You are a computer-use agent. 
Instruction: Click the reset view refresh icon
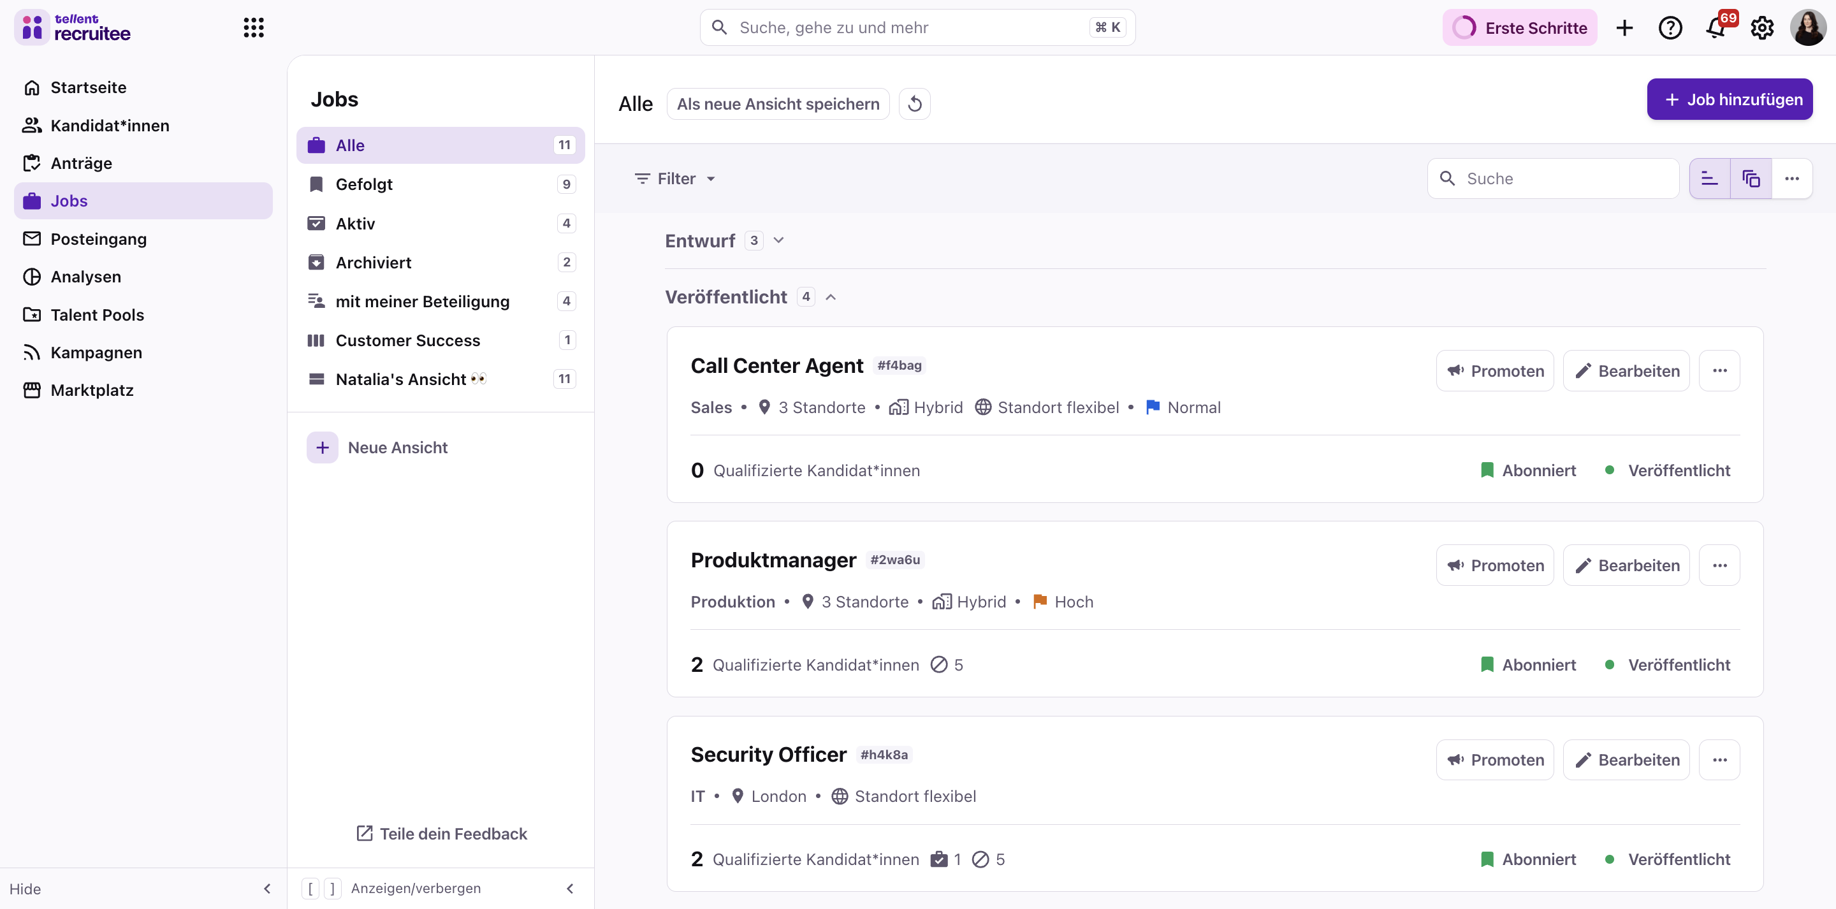click(x=914, y=104)
